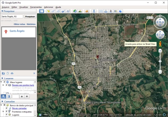Copy search results to clipboard icon

point(8,73)
